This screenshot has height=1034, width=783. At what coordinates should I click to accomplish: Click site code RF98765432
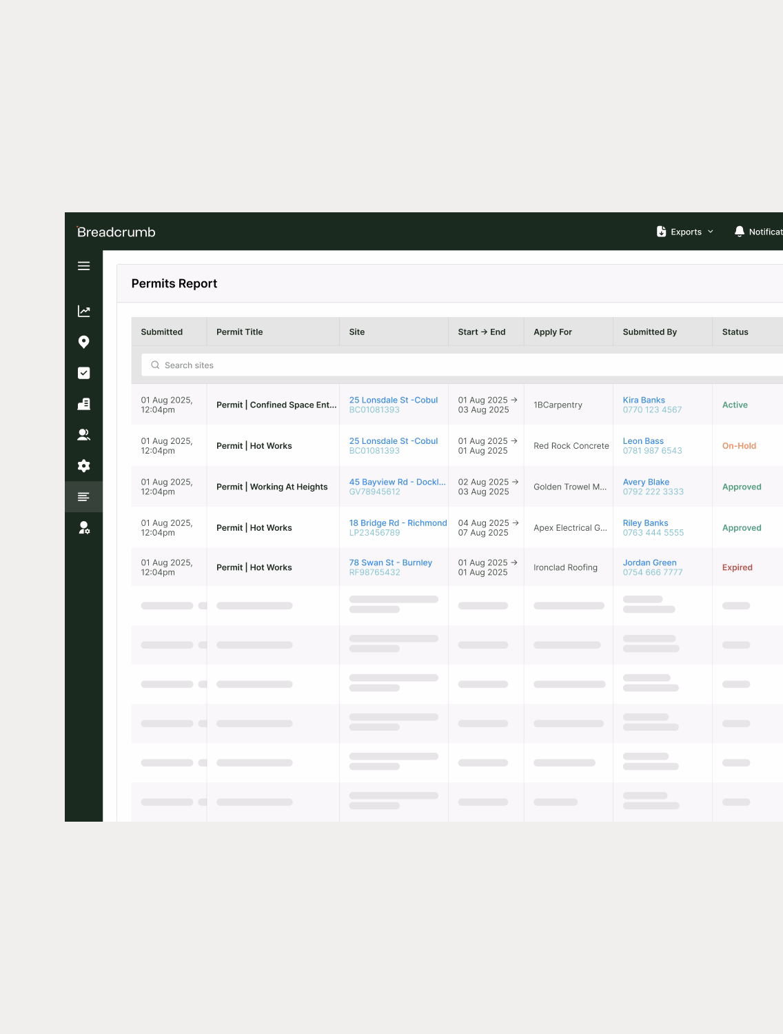[374, 572]
